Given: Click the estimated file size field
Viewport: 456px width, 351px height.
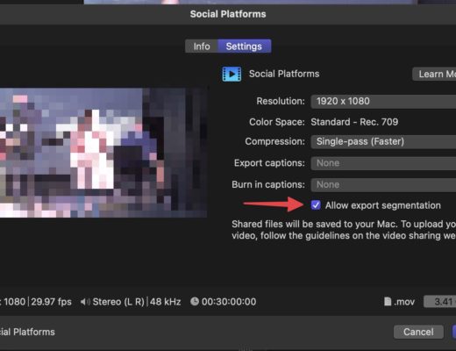Looking at the screenshot, I should 440,302.
